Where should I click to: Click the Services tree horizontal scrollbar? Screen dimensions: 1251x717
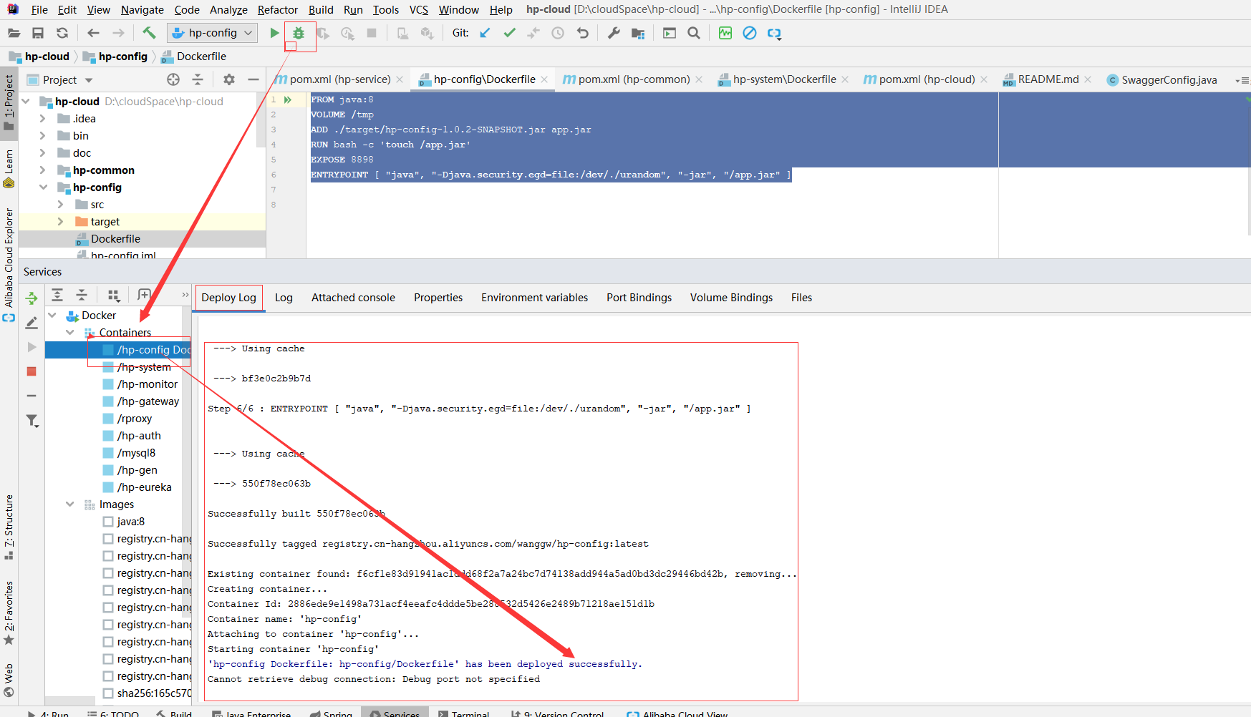pyautogui.click(x=69, y=701)
